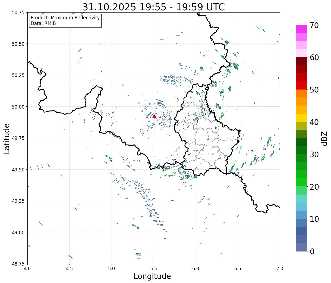The width and height of the screenshot is (331, 283).
Task: Click the 'dBZ' colorbar label
Action: [324, 138]
